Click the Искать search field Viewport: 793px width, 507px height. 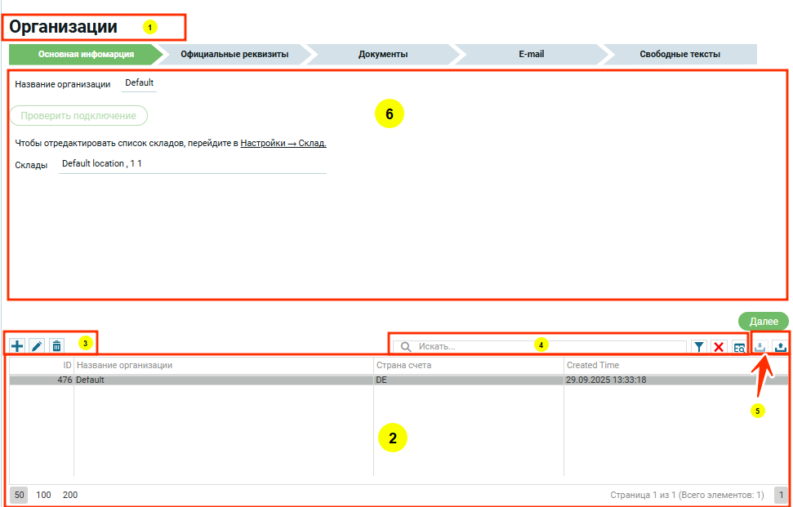(x=547, y=347)
